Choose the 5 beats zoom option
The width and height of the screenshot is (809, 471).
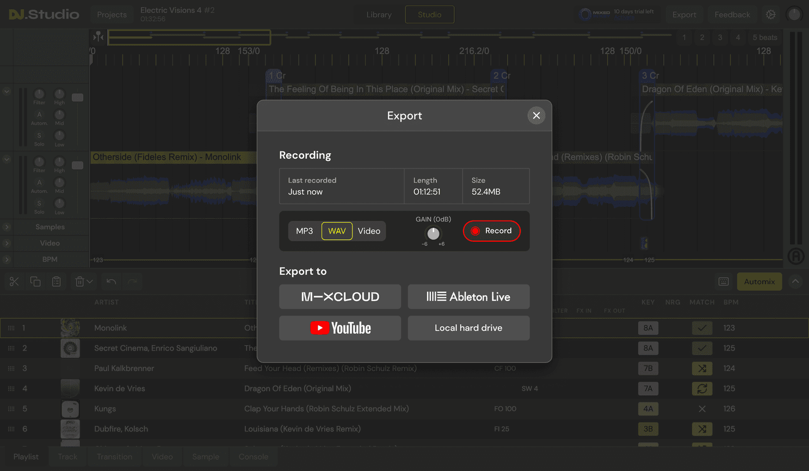[765, 37]
